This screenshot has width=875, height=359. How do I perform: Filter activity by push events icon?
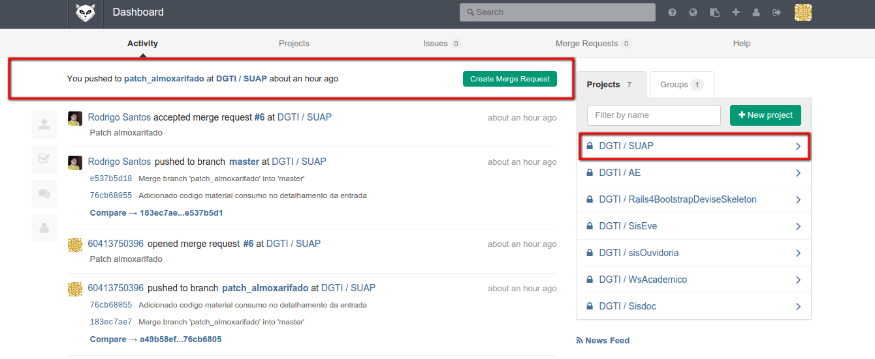coord(44,124)
